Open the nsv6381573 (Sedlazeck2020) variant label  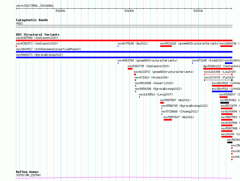click(x=37, y=43)
